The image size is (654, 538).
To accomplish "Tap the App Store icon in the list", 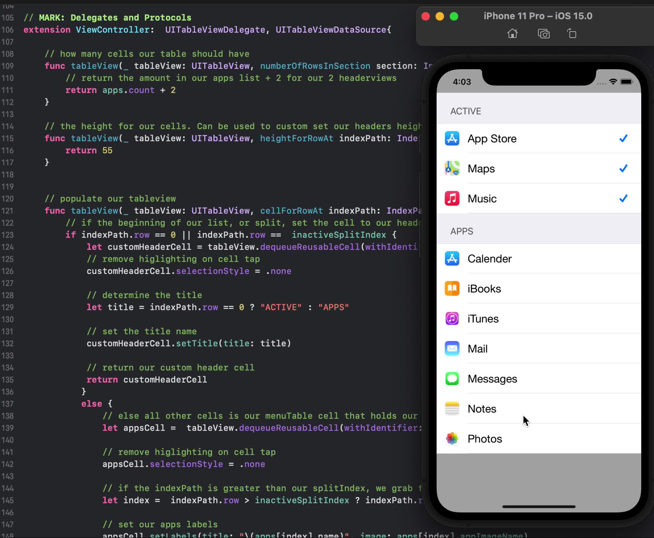I will pyautogui.click(x=451, y=138).
